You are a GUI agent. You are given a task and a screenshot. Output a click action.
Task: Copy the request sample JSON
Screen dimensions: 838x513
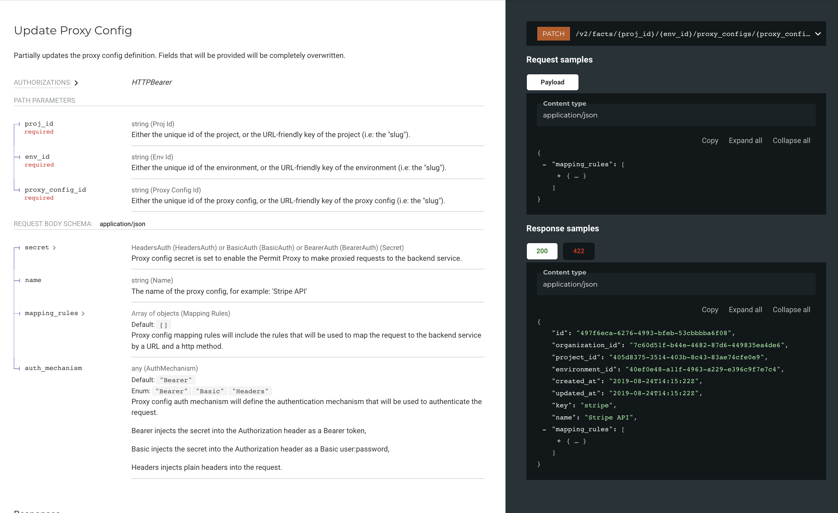coord(710,140)
